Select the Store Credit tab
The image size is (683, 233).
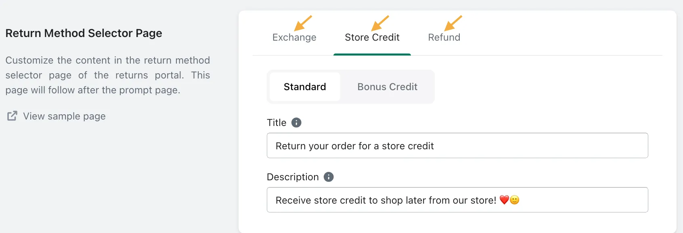point(372,37)
